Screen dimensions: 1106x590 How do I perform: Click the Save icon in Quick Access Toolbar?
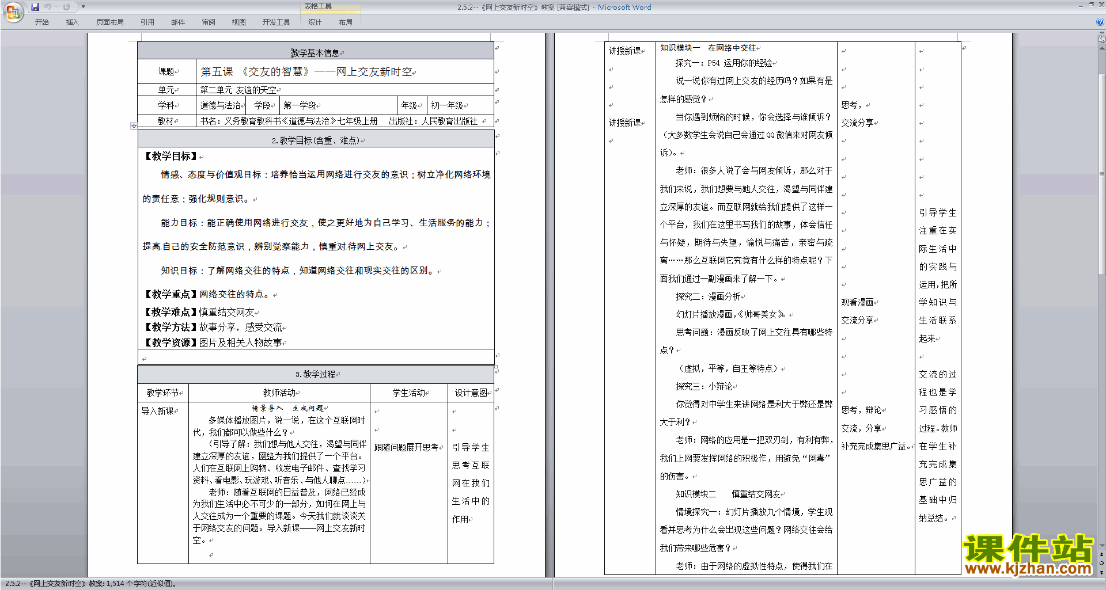tap(35, 7)
